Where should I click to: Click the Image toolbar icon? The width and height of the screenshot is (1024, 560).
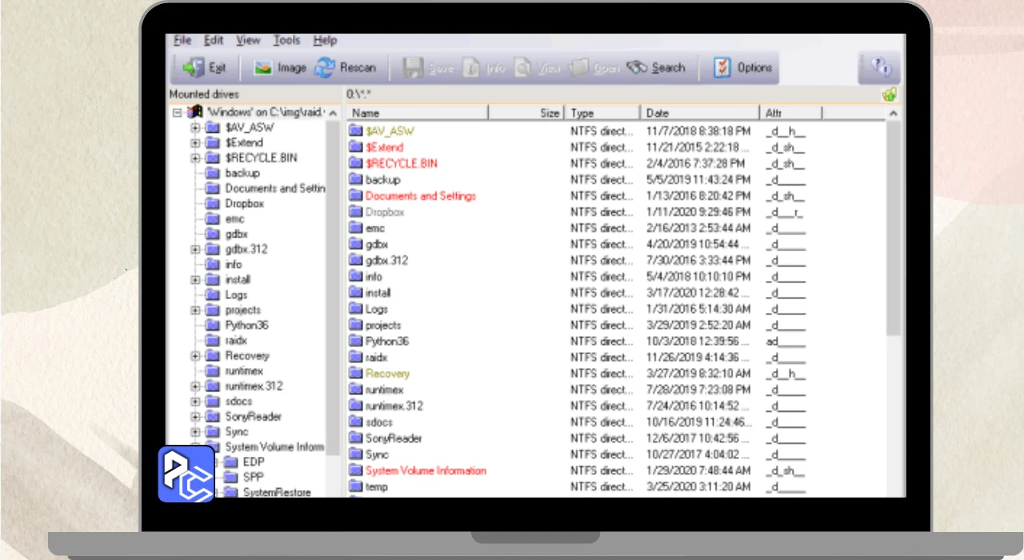pos(262,68)
